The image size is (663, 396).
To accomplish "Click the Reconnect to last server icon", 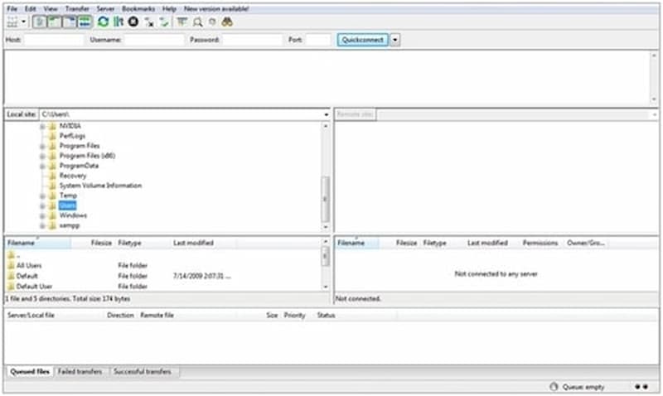I will coord(164,22).
